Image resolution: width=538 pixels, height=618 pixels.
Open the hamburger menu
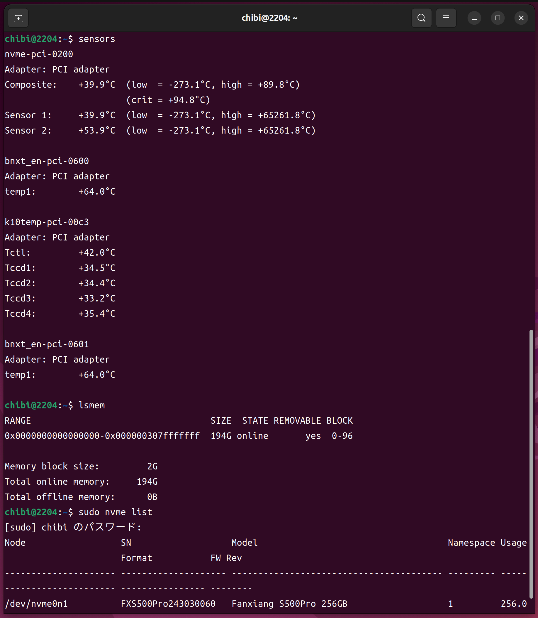(446, 18)
